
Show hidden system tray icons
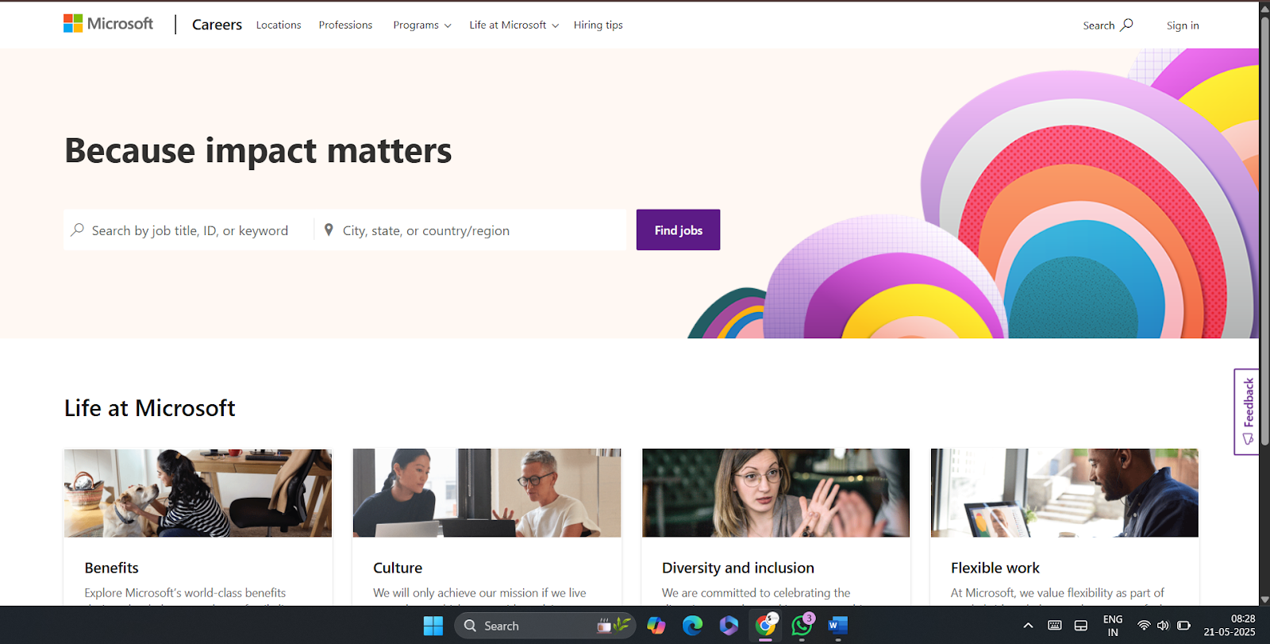click(1028, 626)
